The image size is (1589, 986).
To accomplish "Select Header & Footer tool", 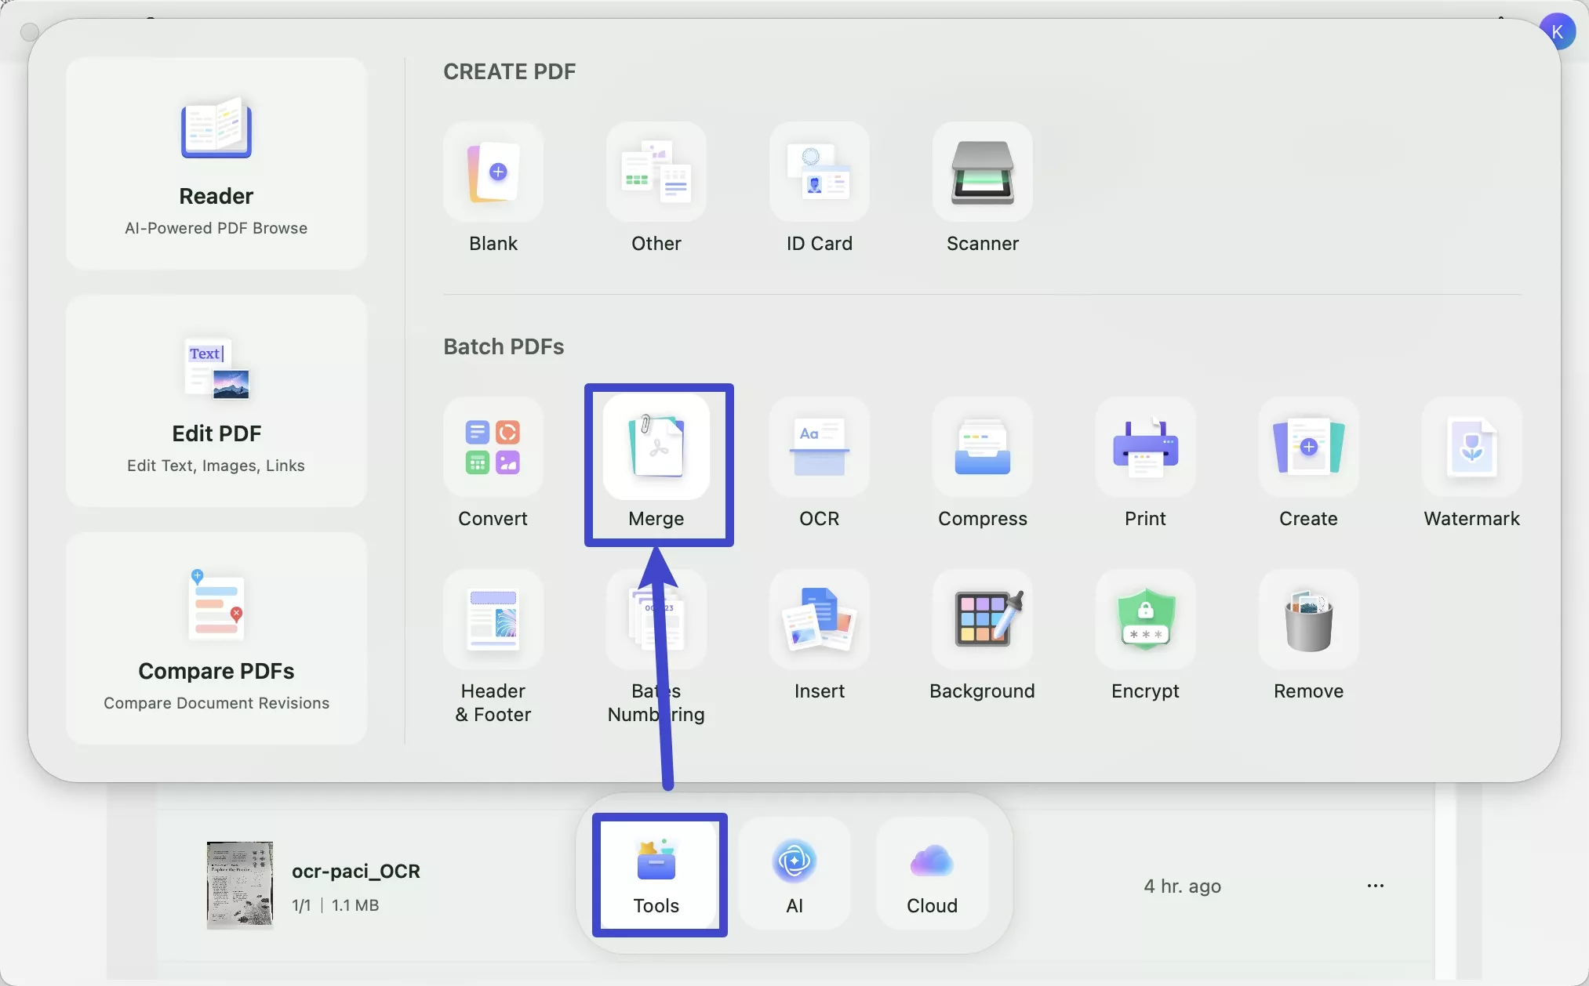I will tap(493, 620).
